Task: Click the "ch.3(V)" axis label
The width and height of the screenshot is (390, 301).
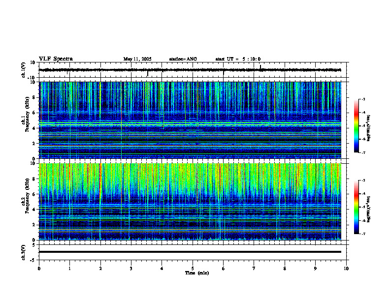Action: tap(24, 252)
